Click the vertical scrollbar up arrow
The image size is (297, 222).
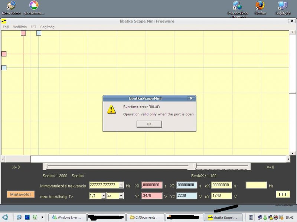click(293, 32)
